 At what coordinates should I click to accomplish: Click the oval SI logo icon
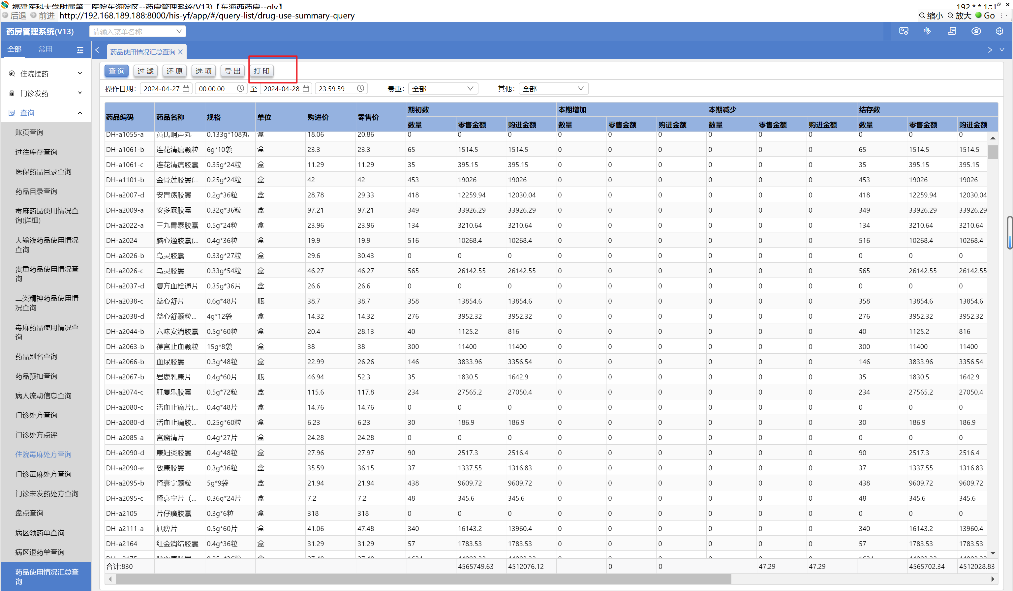(x=976, y=31)
